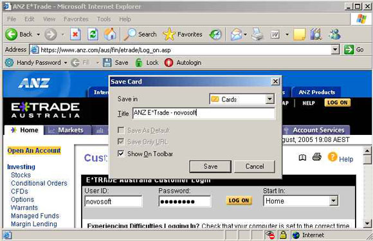
Task: Open the Tools menu
Action: (x=104, y=19)
